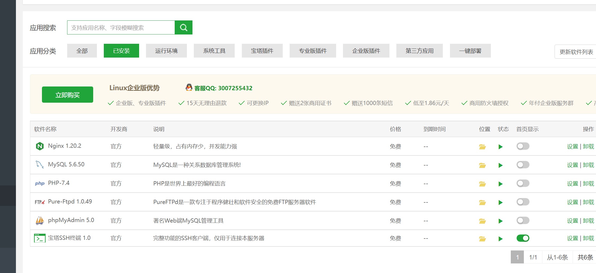Enable homepage display for Nginx

click(x=523, y=146)
